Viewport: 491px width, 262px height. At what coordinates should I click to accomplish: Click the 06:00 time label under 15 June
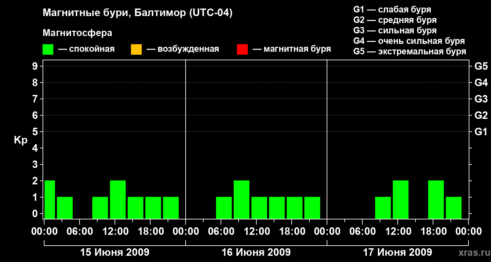click(80, 232)
